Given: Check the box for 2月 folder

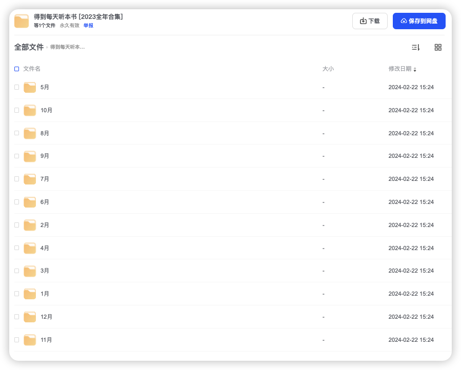Looking at the screenshot, I should [x=17, y=225].
